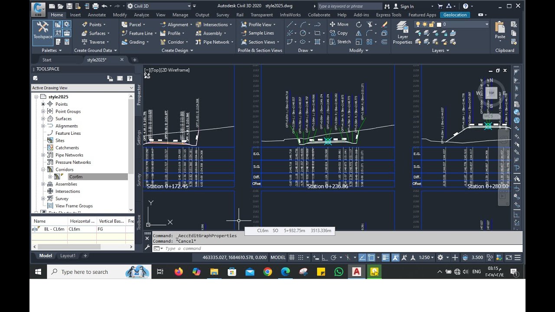This screenshot has height=312, width=555.
Task: Click the Undo arrow icon
Action: click(x=104, y=6)
